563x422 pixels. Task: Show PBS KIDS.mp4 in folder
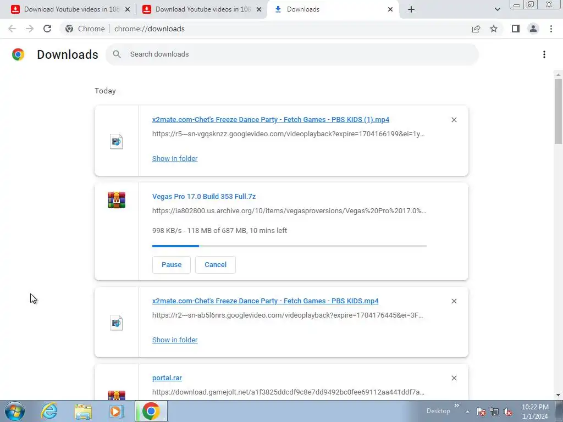pos(175,340)
